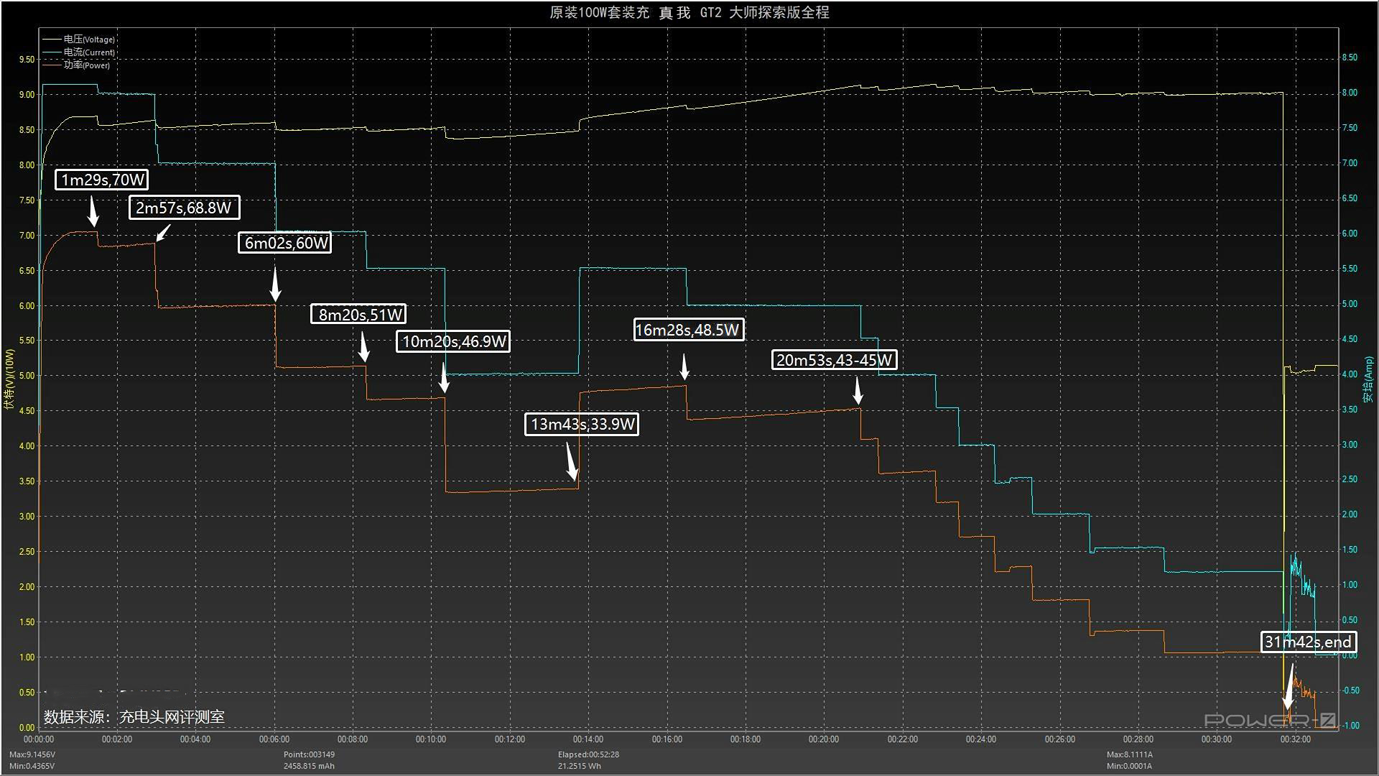Click the 0.00 left voltage axis tick
Screen dimensions: 1379x776
coord(27,728)
